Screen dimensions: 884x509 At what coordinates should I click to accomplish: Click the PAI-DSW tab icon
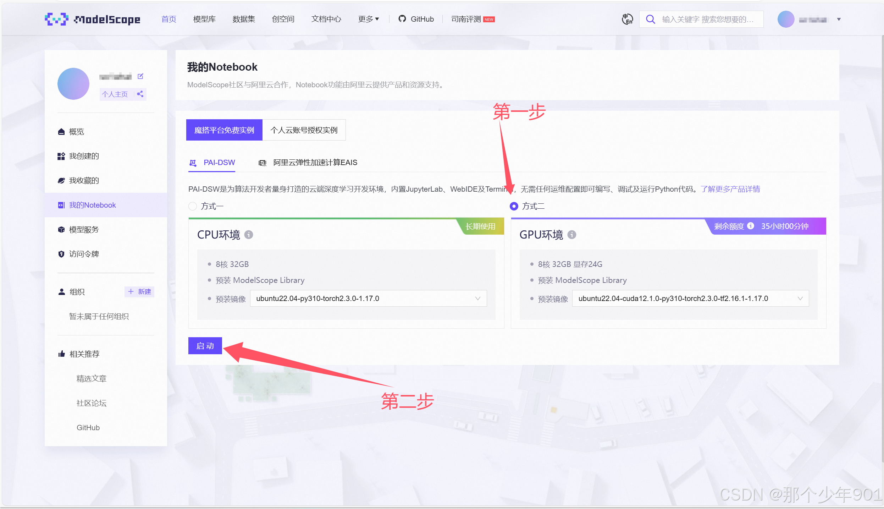pyautogui.click(x=193, y=163)
